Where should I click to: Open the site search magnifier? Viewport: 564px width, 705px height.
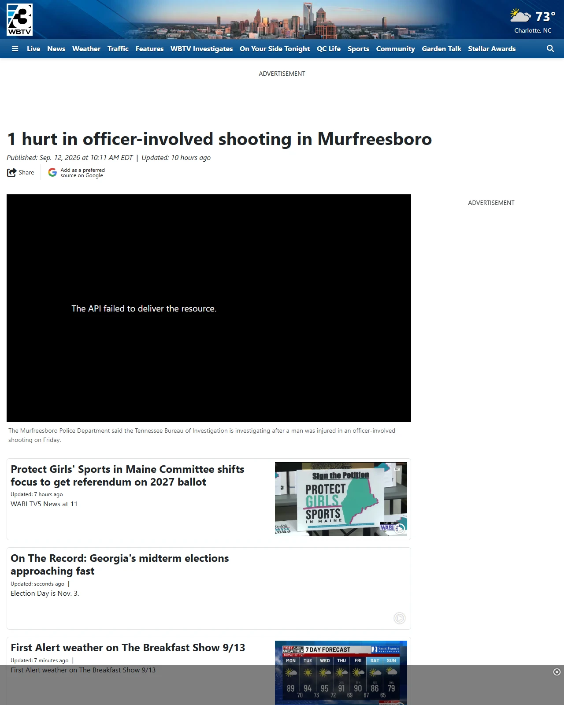(550, 48)
